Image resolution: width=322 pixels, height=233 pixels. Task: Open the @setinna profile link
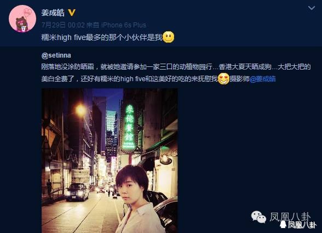56,55
